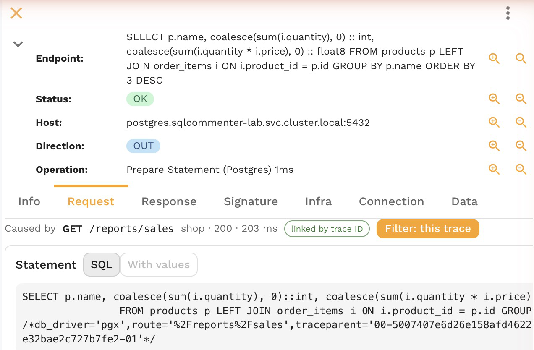The height and width of the screenshot is (350, 534).
Task: Switch statement view to With values
Action: tap(159, 265)
